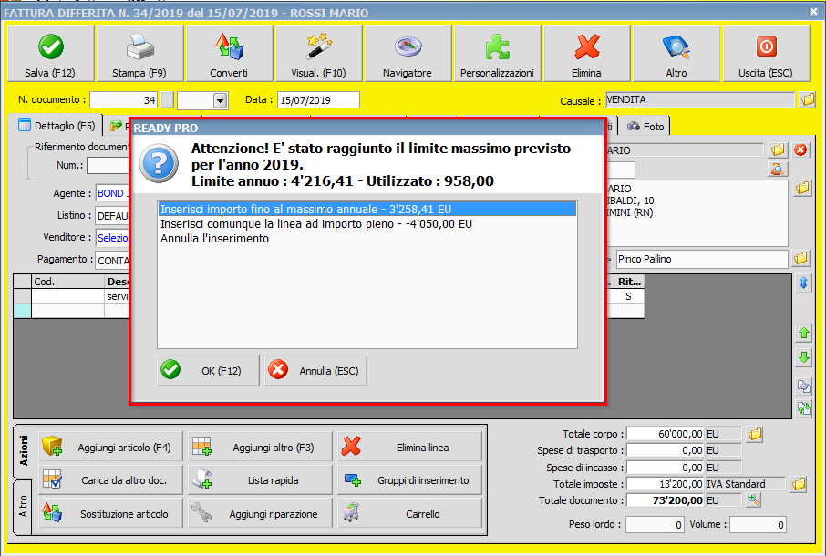Viewport: 826px width, 556px height.
Task: Select 'Inserisci importo fino al massimo annuale' option
Action: [367, 209]
